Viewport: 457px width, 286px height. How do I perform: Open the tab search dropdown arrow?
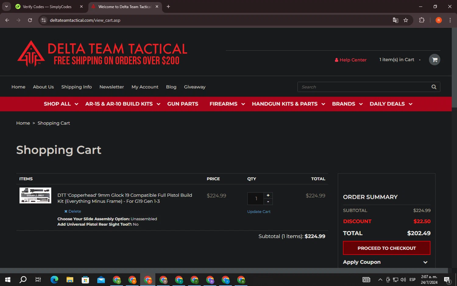(x=6, y=6)
